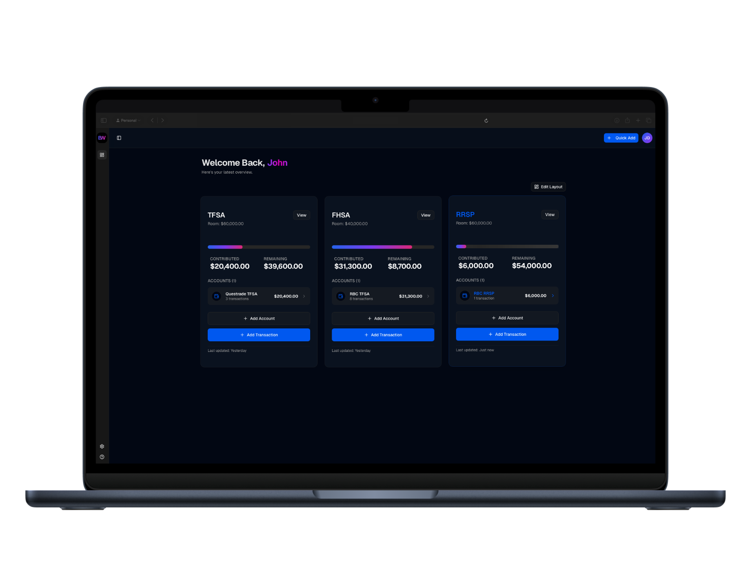Screen dimensions: 751x563
Task: Open the dashboard grid icon in sidebar
Action: point(102,155)
